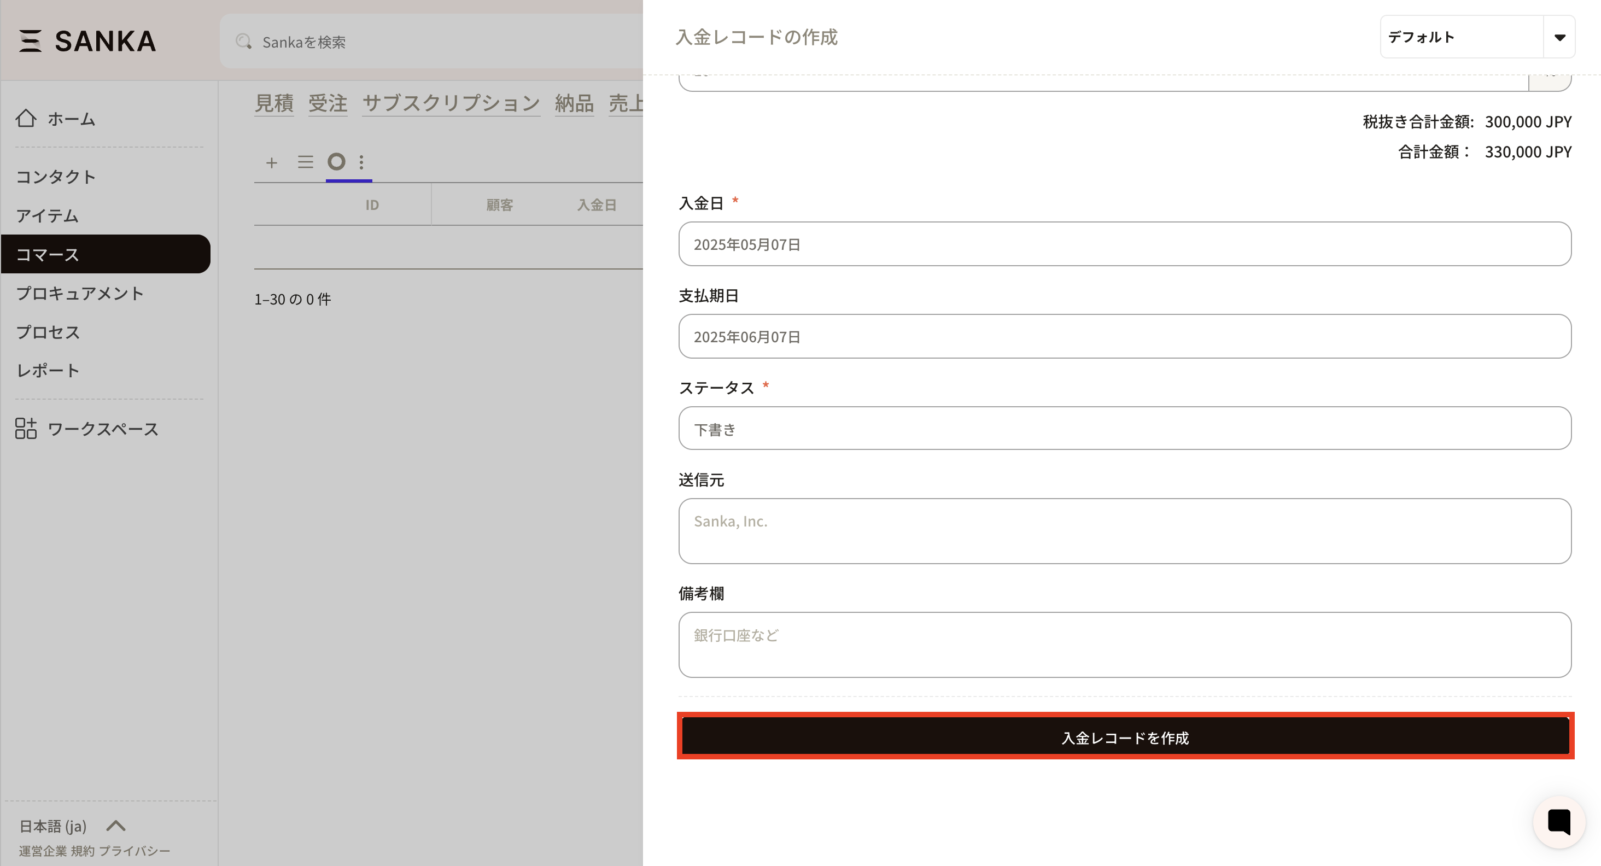Open the 受注 tab
The width and height of the screenshot is (1601, 866).
[x=328, y=103]
